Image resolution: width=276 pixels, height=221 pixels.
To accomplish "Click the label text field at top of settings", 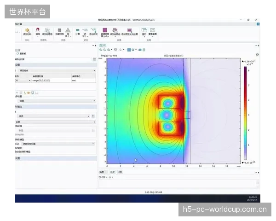I will pos(53,59).
